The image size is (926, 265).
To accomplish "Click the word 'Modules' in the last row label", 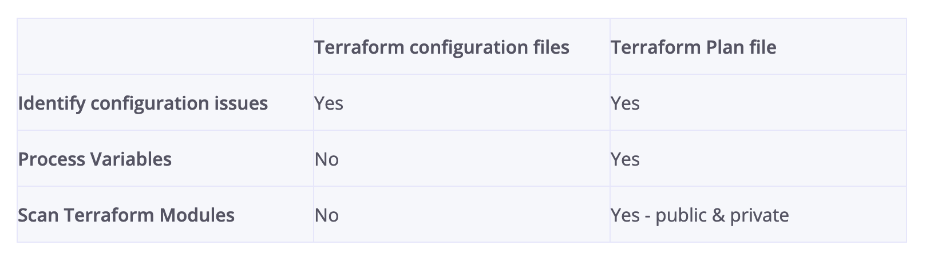I will [x=197, y=215].
